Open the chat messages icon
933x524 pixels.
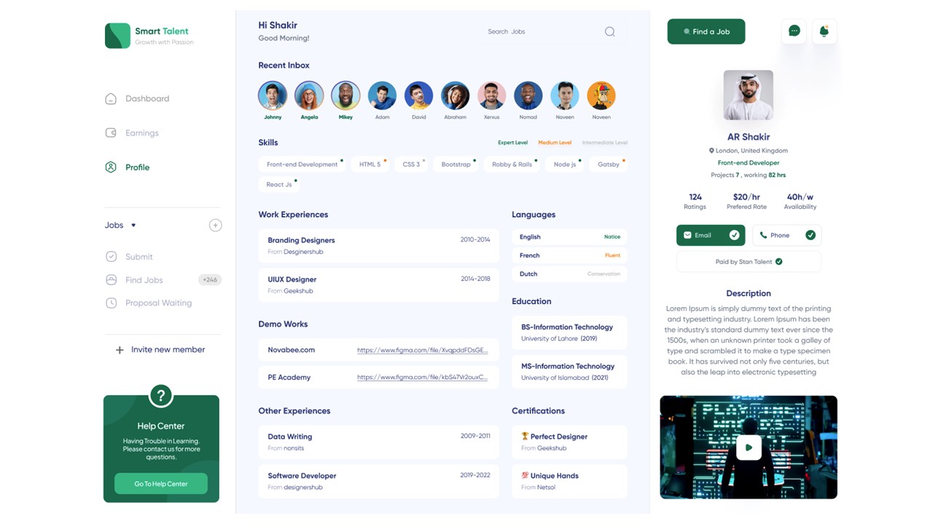[795, 31]
